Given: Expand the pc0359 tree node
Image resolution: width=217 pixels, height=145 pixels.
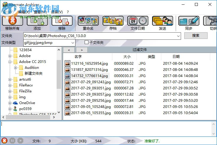Looking at the screenshot, I should (10, 109).
